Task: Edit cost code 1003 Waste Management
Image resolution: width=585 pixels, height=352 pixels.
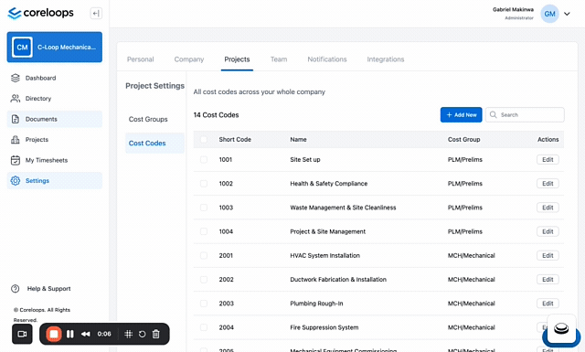Action: pos(548,208)
